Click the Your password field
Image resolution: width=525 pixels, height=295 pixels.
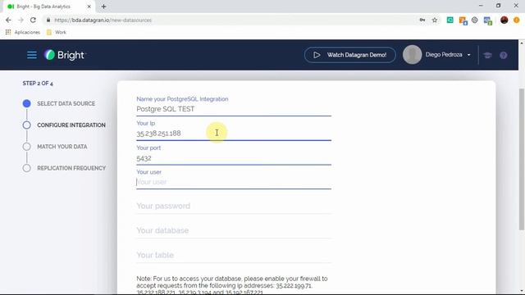click(234, 206)
